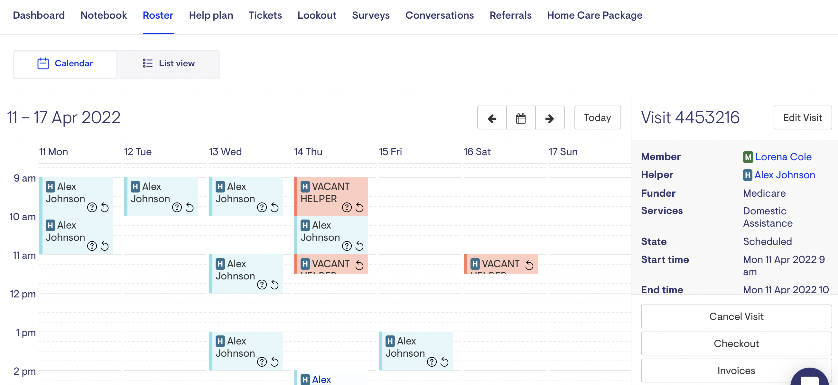Click the Today button
The width and height of the screenshot is (838, 385).
[597, 118]
